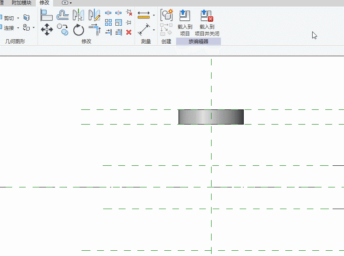Click the 测量 panel title
Image resolution: width=344 pixels, height=256 pixels.
pos(146,41)
